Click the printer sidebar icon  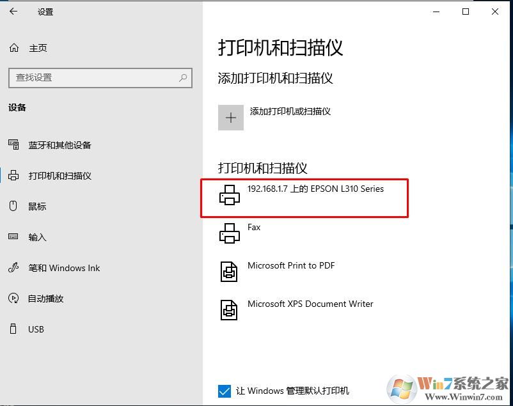pyautogui.click(x=13, y=175)
